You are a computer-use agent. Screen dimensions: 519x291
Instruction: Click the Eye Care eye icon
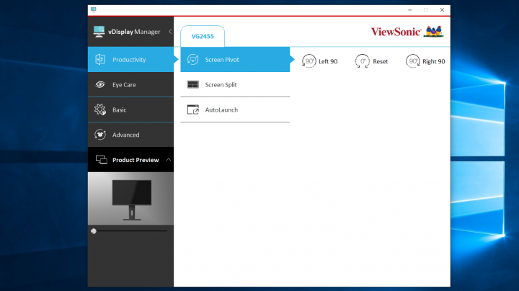coord(100,85)
